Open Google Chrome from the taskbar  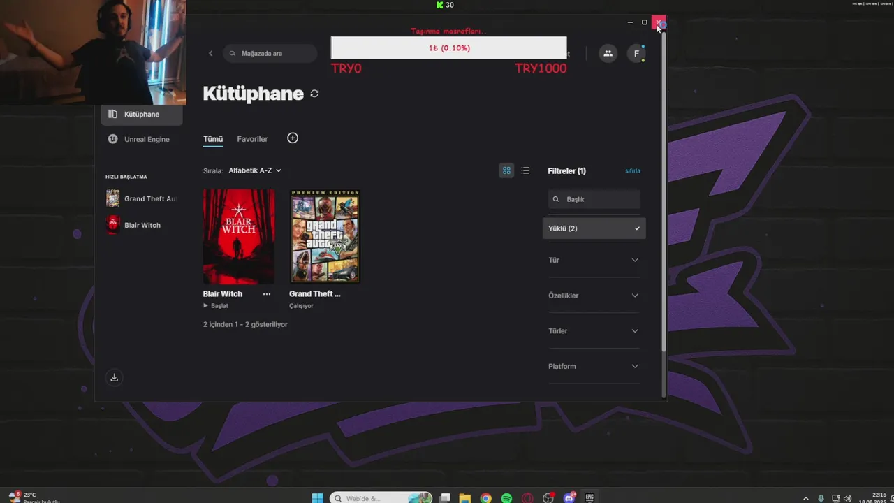coord(486,498)
